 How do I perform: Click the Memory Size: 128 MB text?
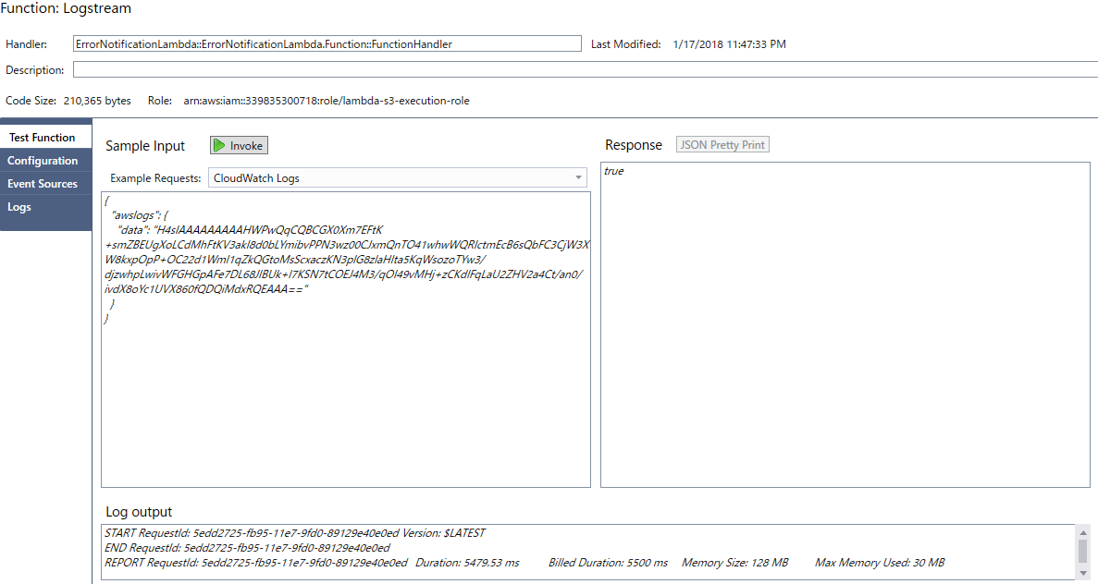pos(734,563)
